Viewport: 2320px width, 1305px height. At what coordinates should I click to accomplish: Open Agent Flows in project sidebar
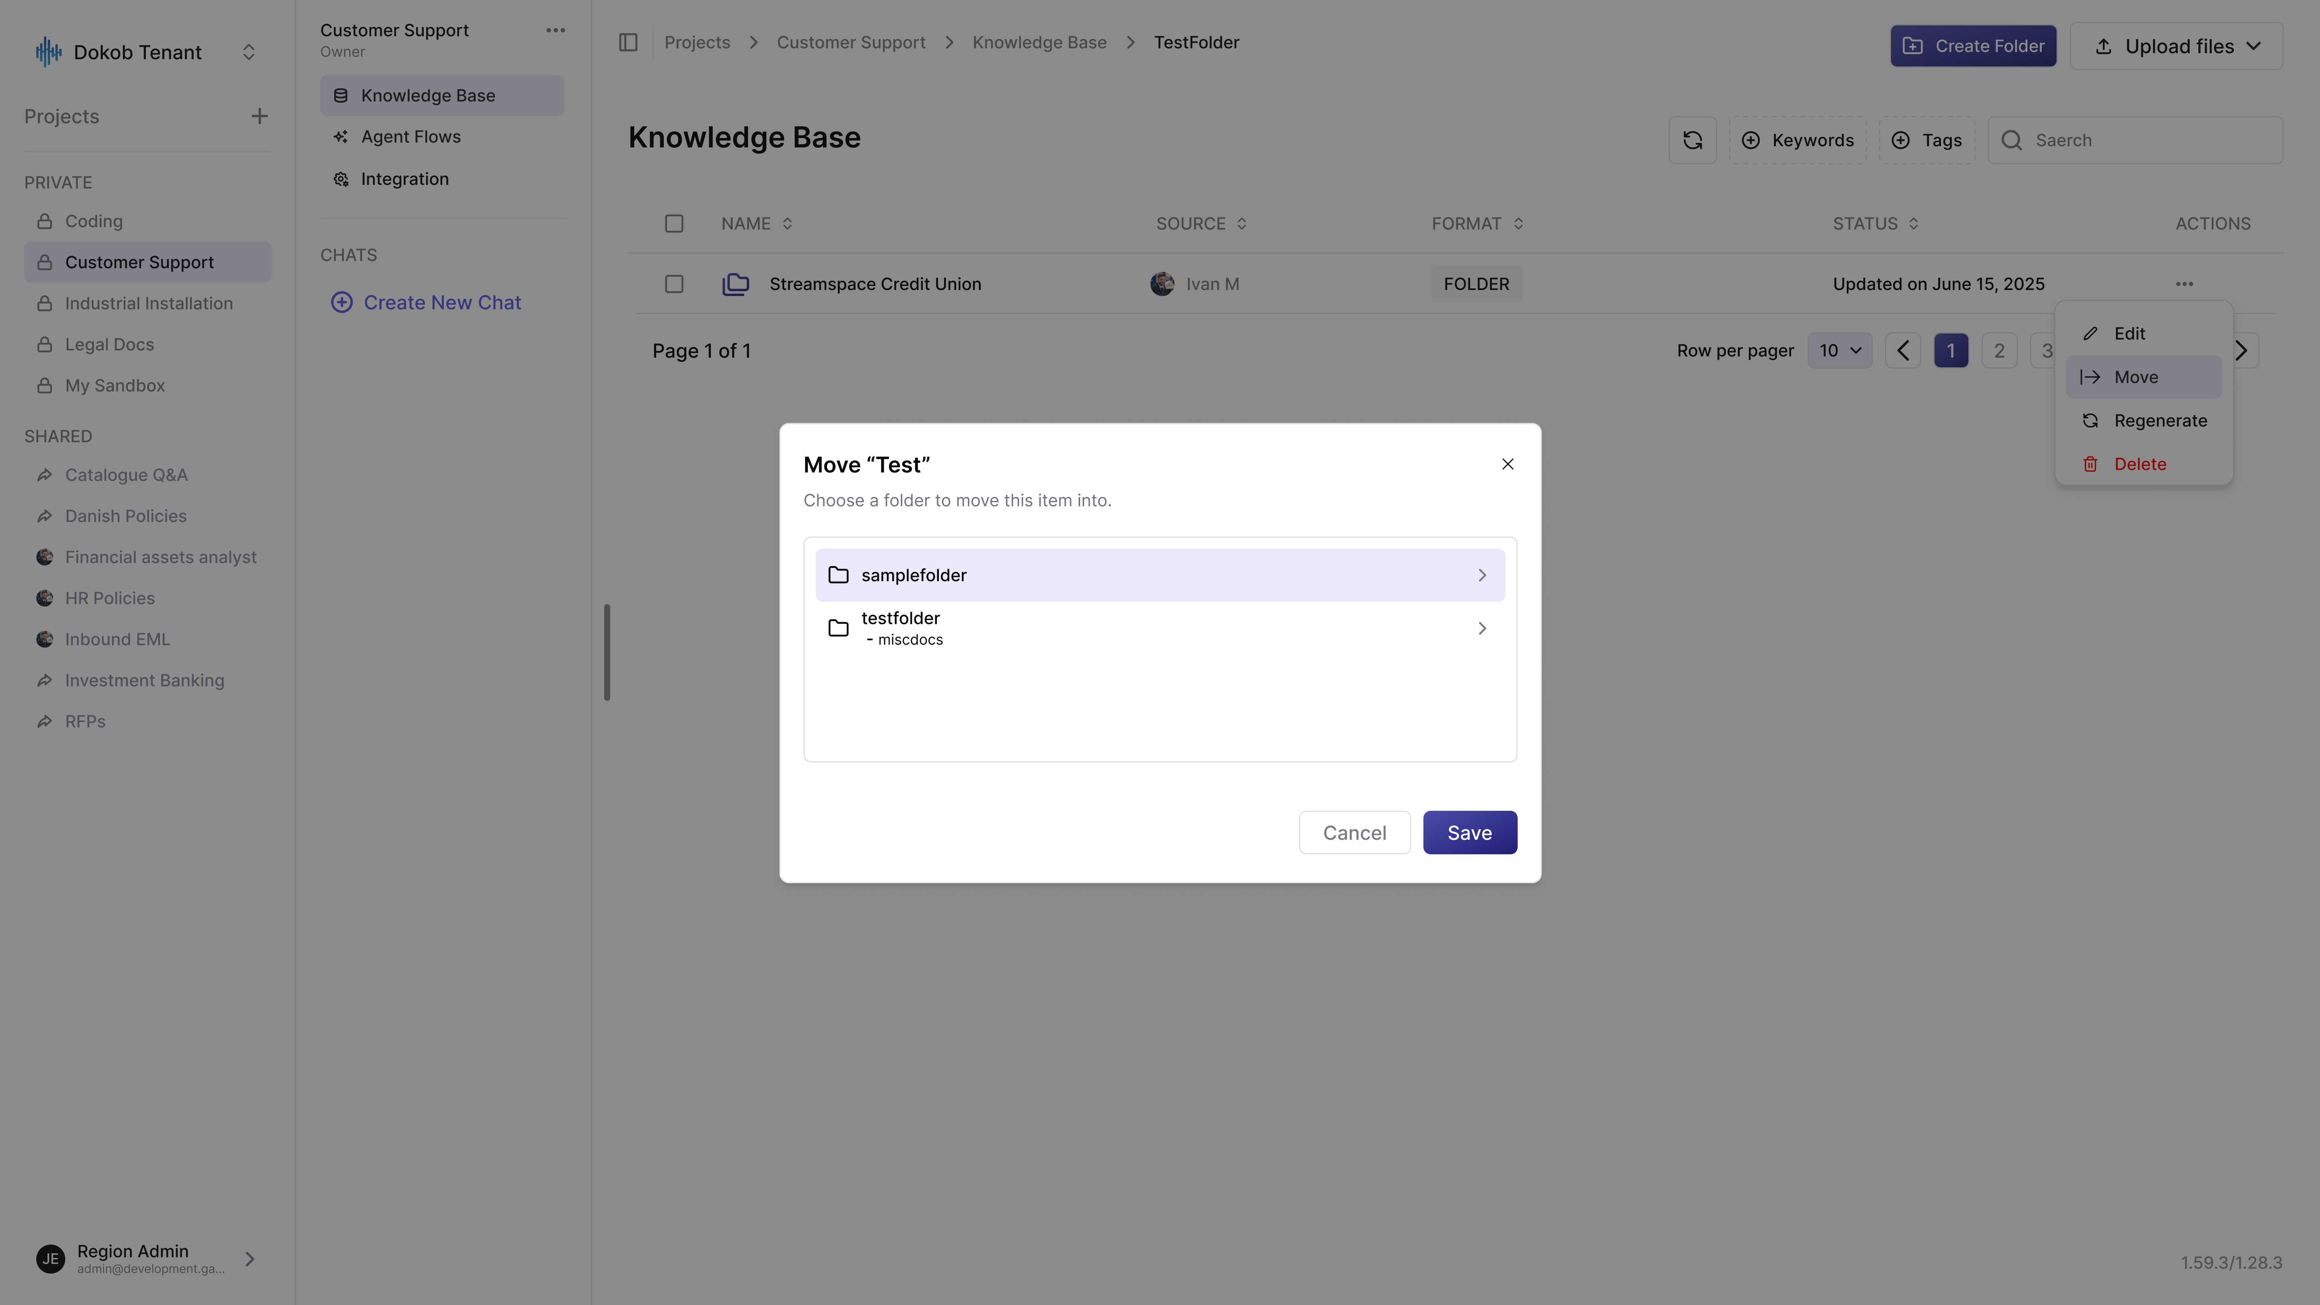tap(442, 137)
